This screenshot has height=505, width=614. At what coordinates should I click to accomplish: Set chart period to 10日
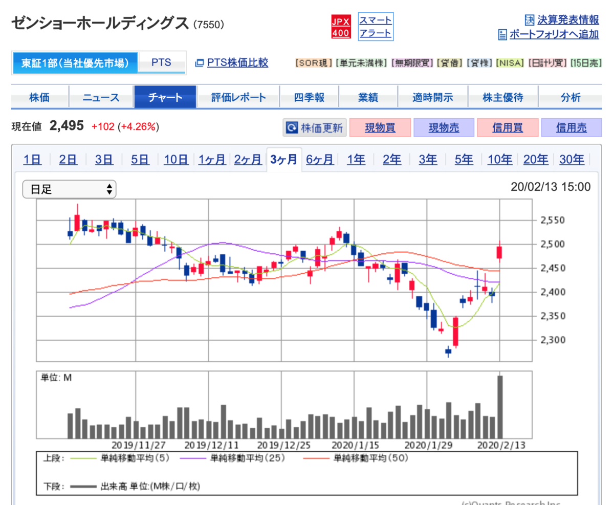pyautogui.click(x=176, y=160)
